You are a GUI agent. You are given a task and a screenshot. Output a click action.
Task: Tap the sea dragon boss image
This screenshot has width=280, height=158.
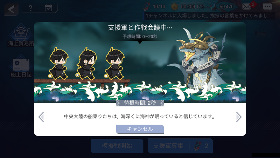click(x=200, y=59)
